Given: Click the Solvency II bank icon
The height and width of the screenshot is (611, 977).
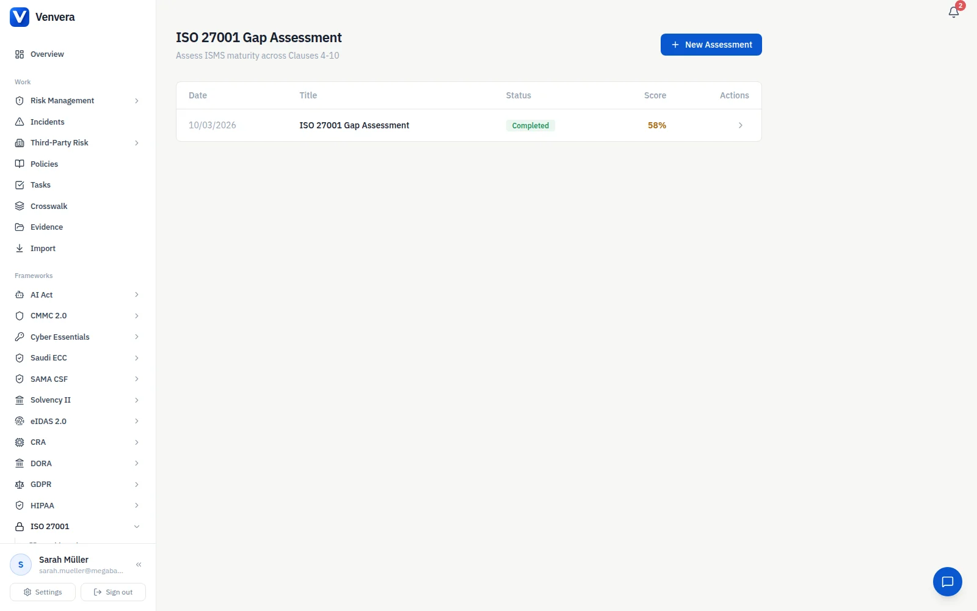Looking at the screenshot, I should [20, 400].
